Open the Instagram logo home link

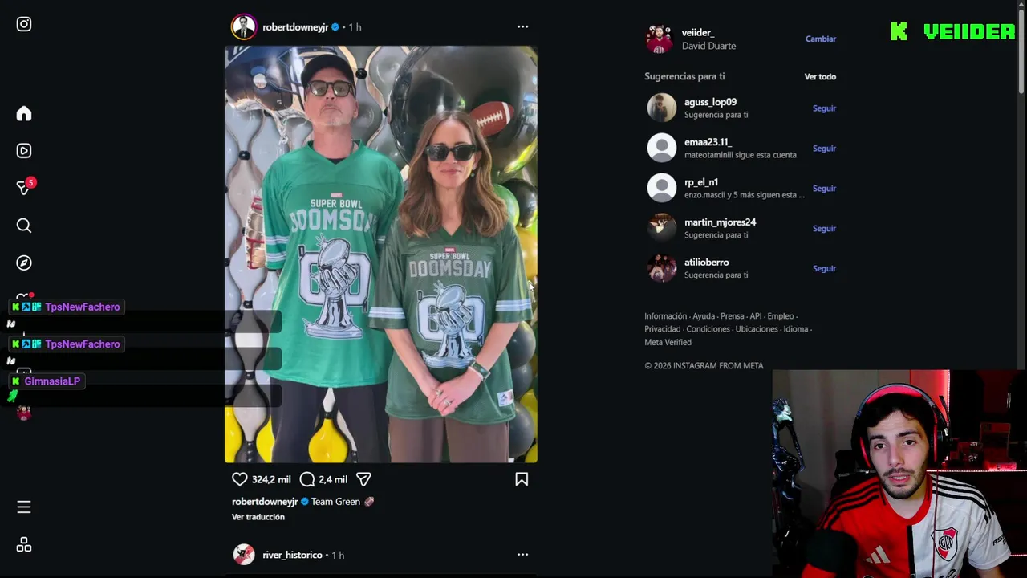pos(24,24)
